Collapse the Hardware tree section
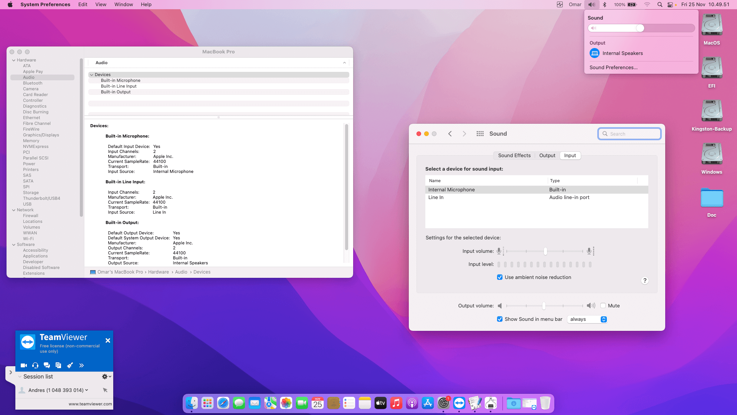 [x=14, y=60]
